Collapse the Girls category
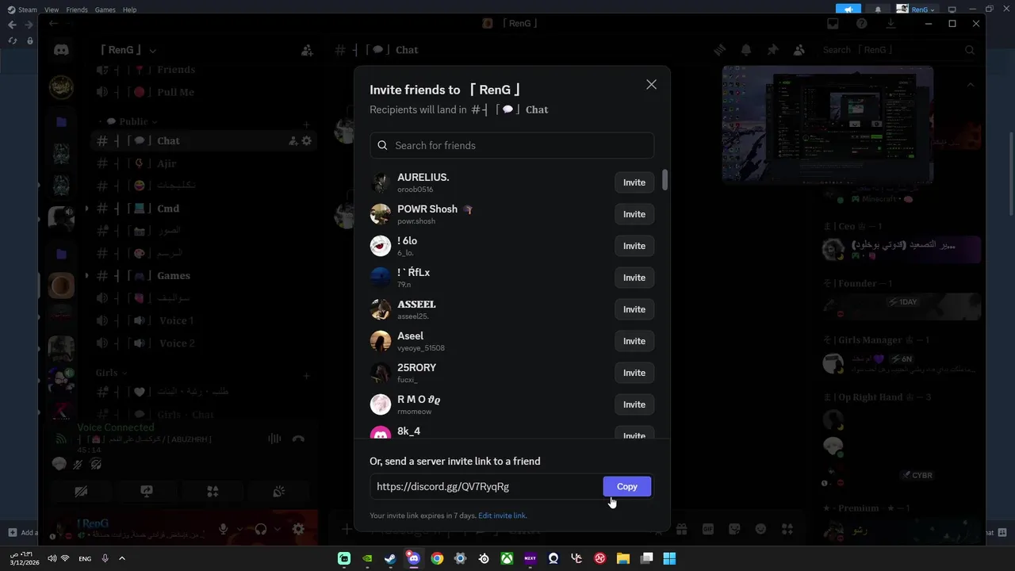 [x=112, y=373]
